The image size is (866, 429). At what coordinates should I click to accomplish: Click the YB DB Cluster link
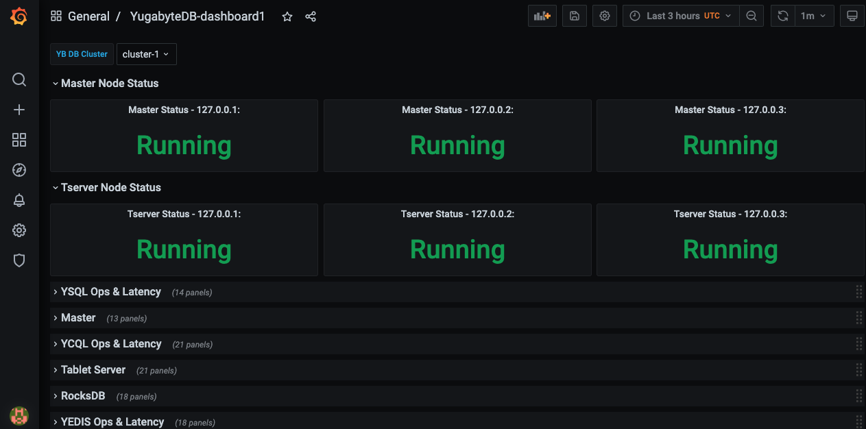pos(81,53)
